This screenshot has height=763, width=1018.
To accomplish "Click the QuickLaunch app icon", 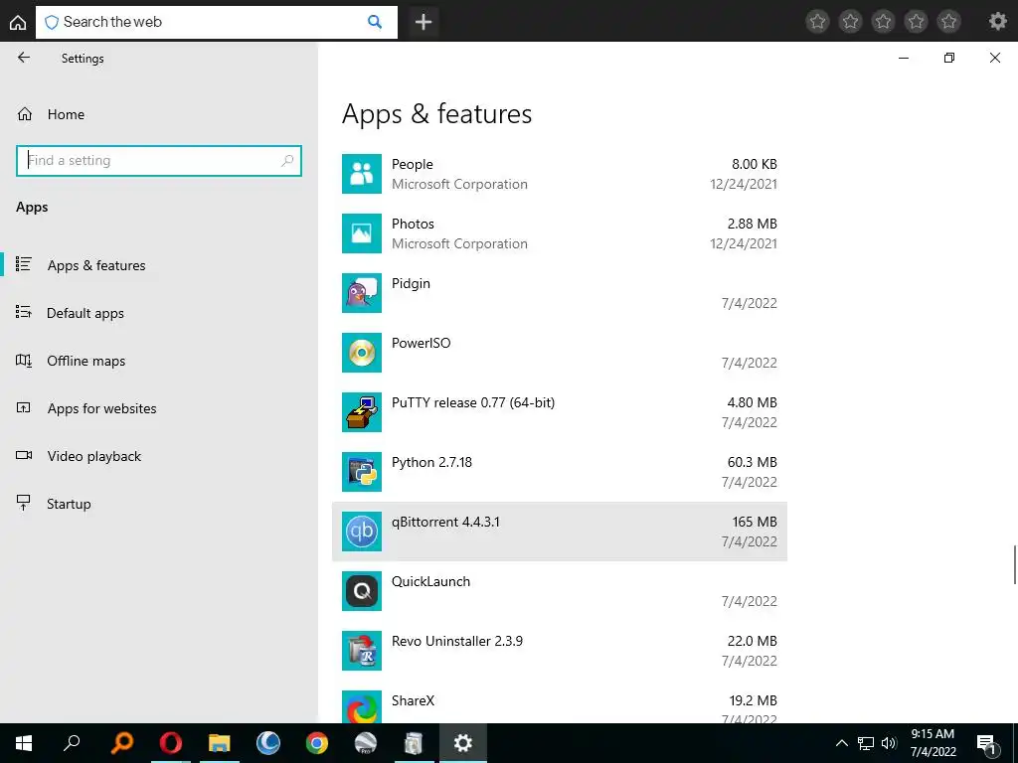I will [362, 592].
